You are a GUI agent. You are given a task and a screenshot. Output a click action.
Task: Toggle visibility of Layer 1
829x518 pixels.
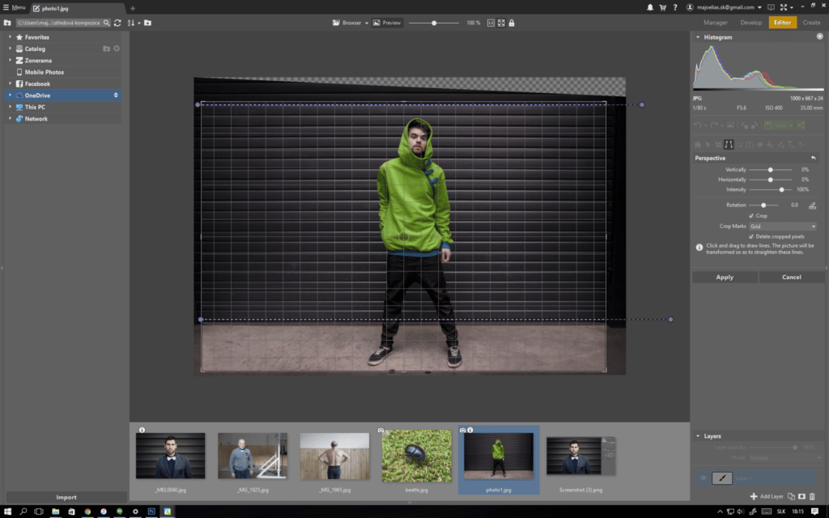coord(704,478)
